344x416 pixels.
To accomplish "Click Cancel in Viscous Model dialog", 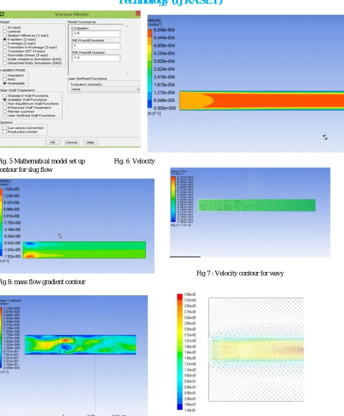I will (x=71, y=143).
